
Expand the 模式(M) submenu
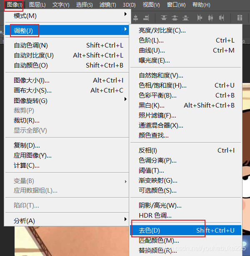click(x=67, y=16)
